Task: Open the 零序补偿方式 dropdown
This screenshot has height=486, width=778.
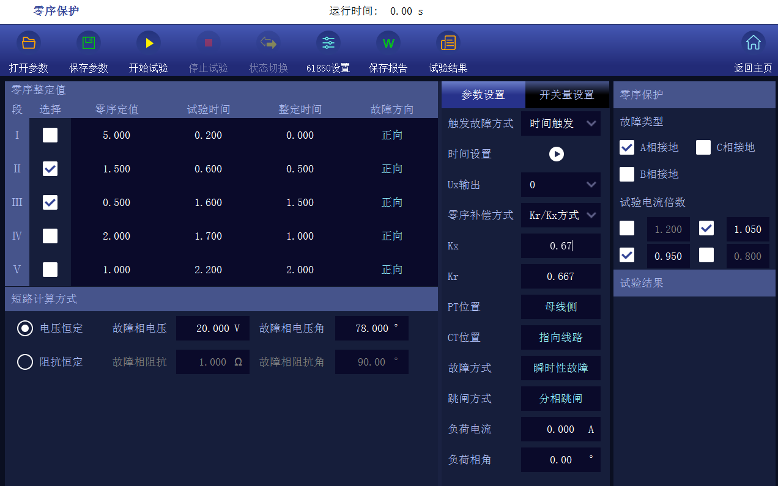Action: tap(561, 215)
